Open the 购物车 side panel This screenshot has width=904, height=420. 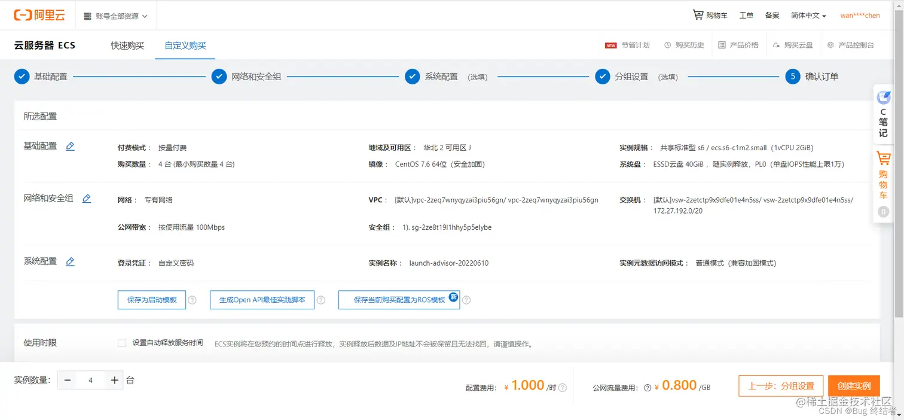883,184
